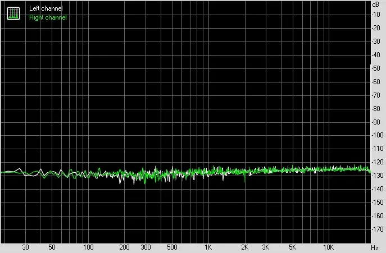
Task: Click the 3K frequency label
Action: click(266, 247)
